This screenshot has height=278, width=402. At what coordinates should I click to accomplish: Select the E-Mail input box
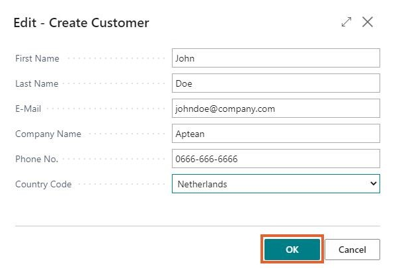coord(276,109)
